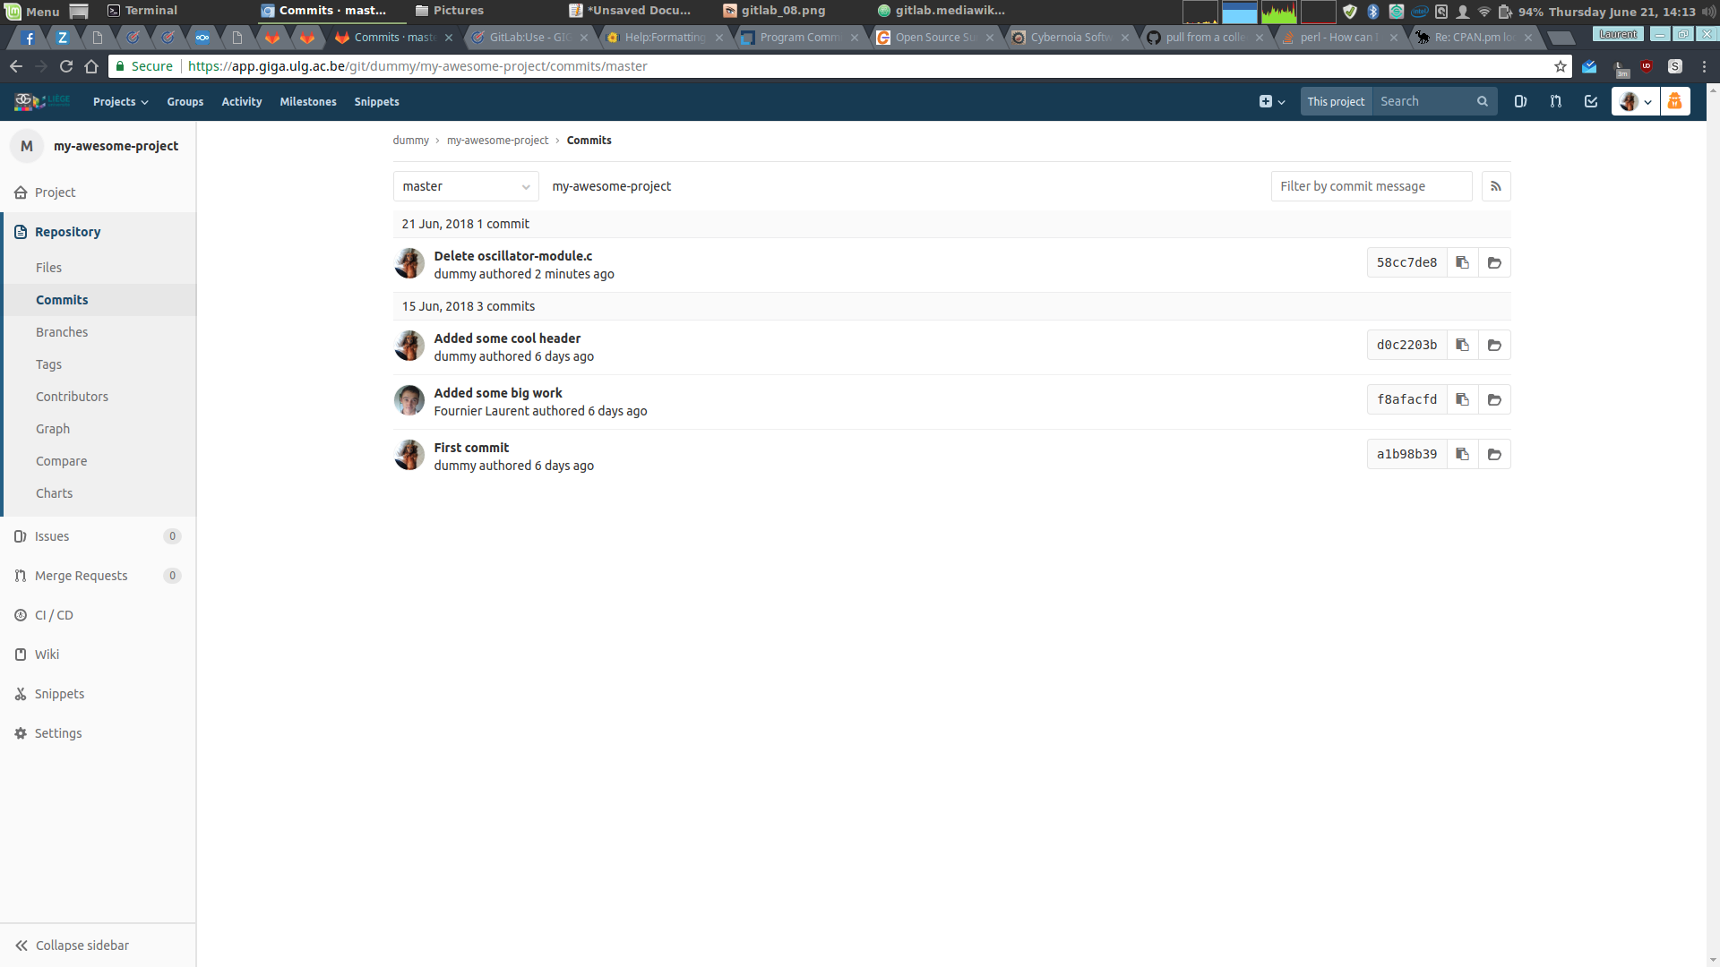Image resolution: width=1720 pixels, height=967 pixels.
Task: Open the issues icon in top navbar
Action: coord(1520,101)
